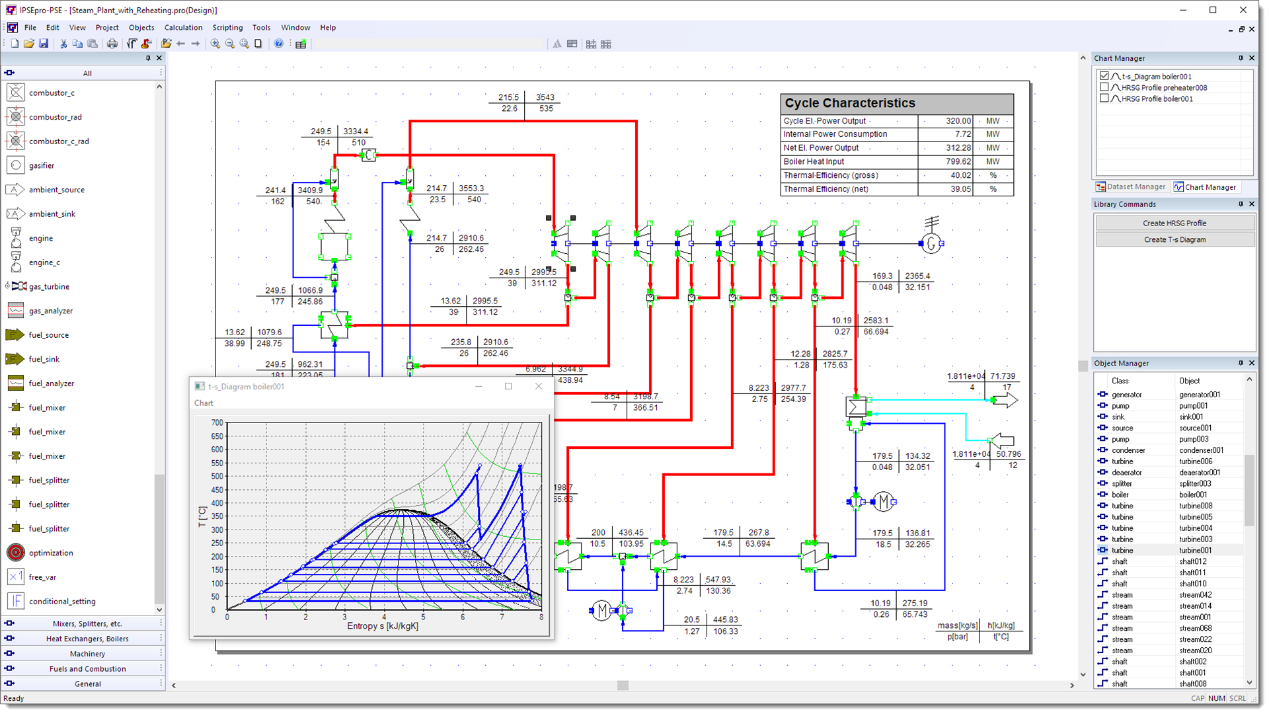Enable HRSG Profile preheater008 checkbox

point(1104,87)
